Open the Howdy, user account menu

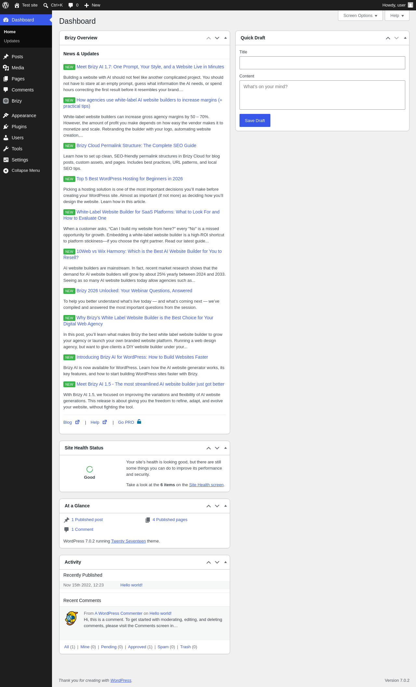pos(397,5)
